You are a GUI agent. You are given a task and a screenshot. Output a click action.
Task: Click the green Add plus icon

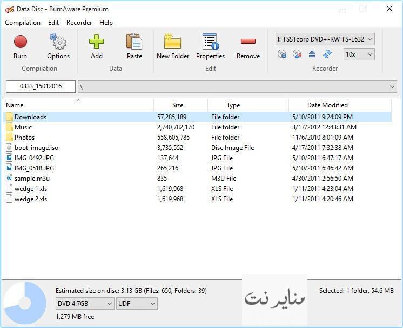point(96,42)
